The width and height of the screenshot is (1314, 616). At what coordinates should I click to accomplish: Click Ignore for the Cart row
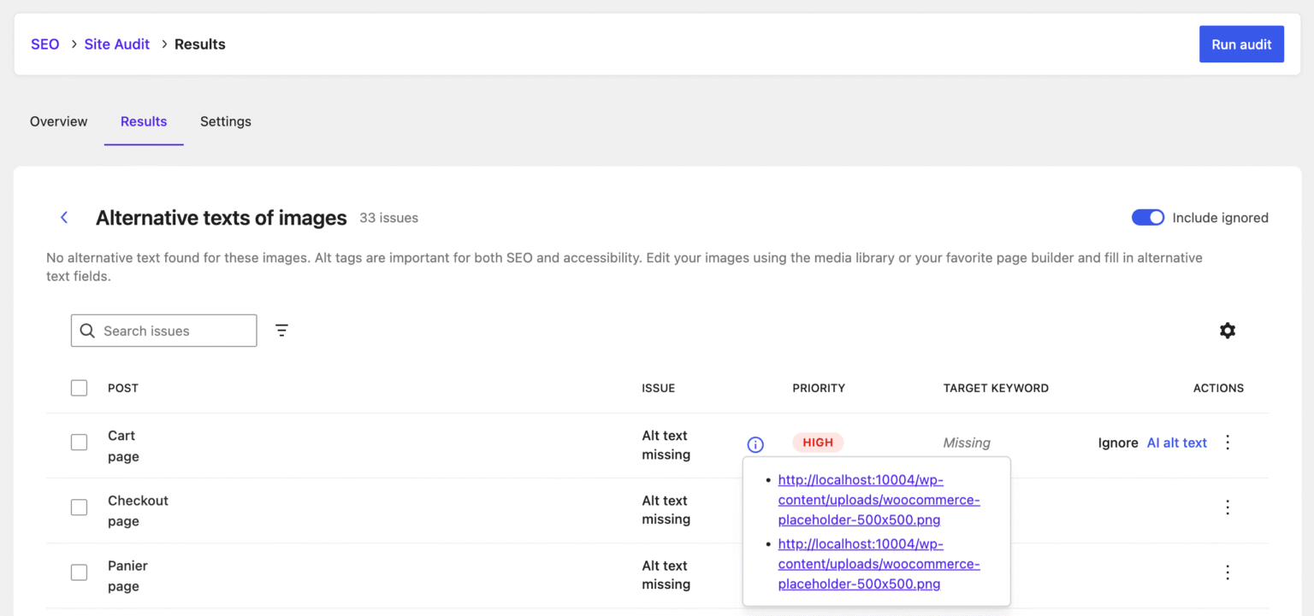coord(1118,443)
